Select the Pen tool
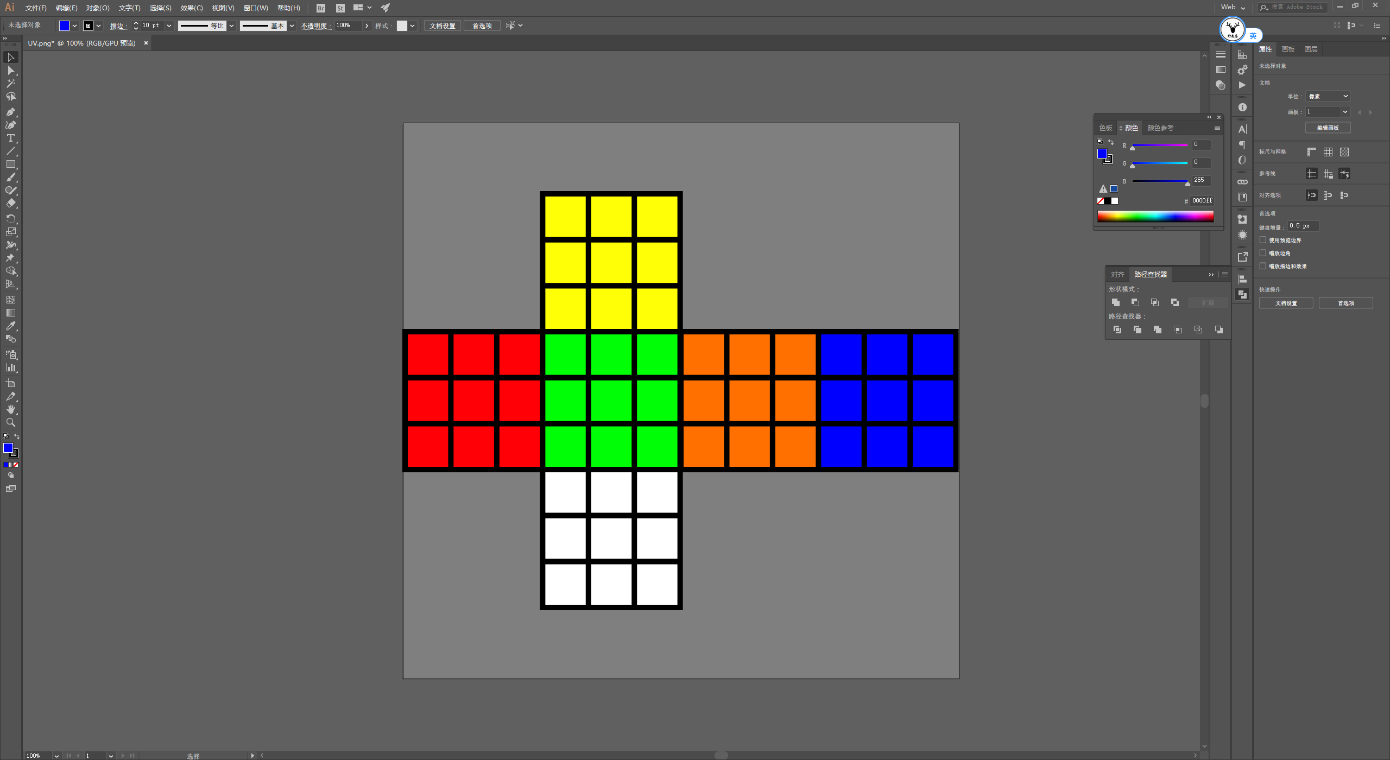 (10, 112)
